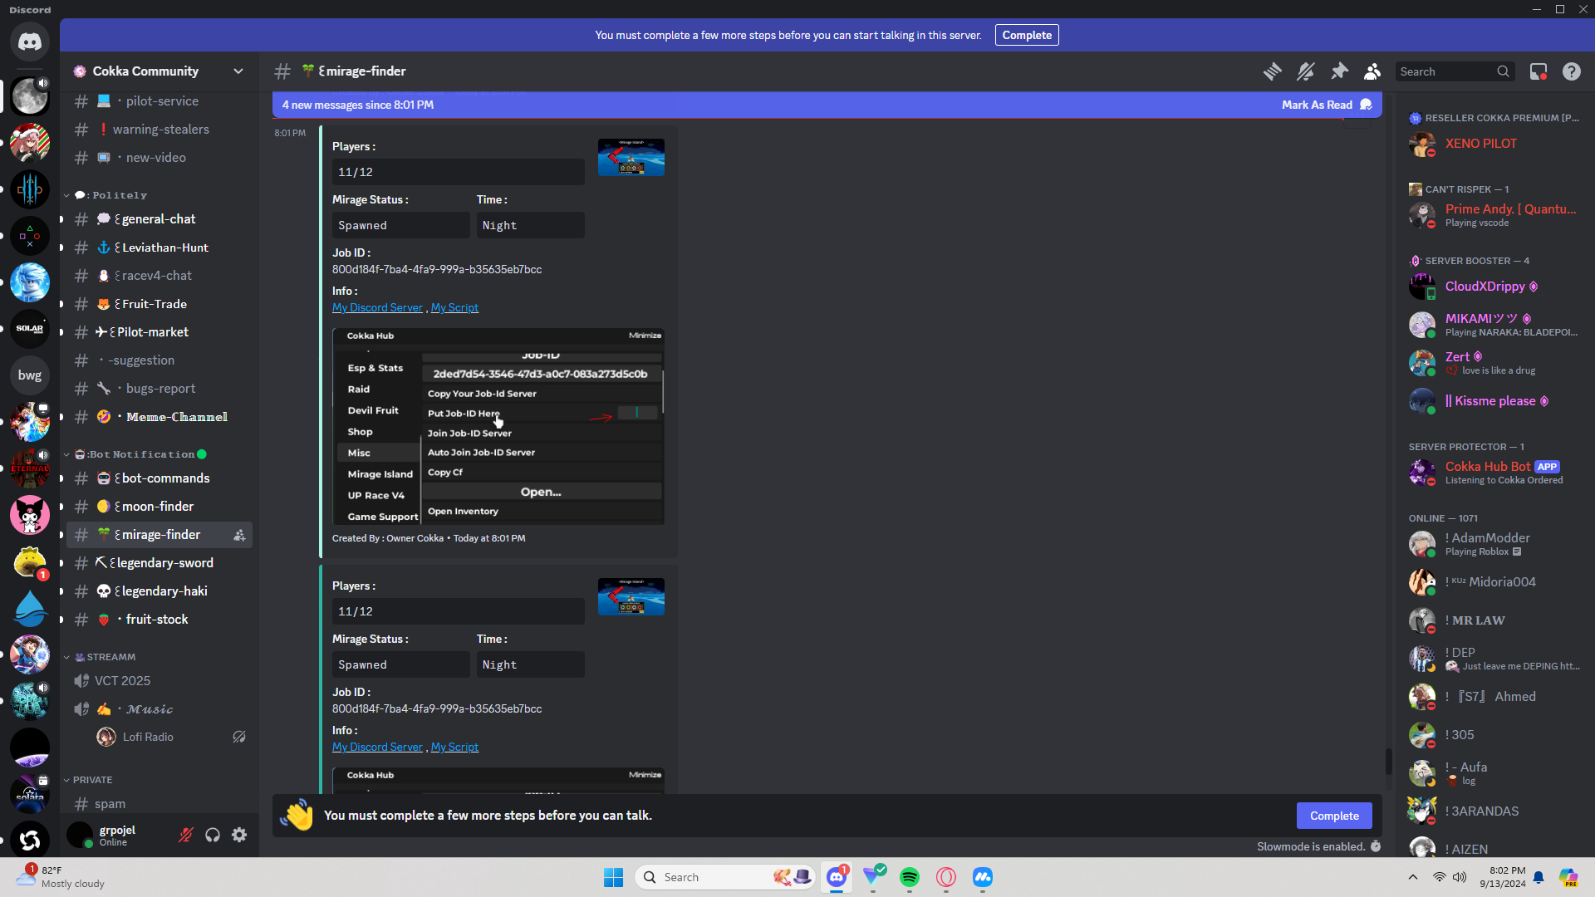Switch to Leviathan-Hunt channel

pos(159,248)
